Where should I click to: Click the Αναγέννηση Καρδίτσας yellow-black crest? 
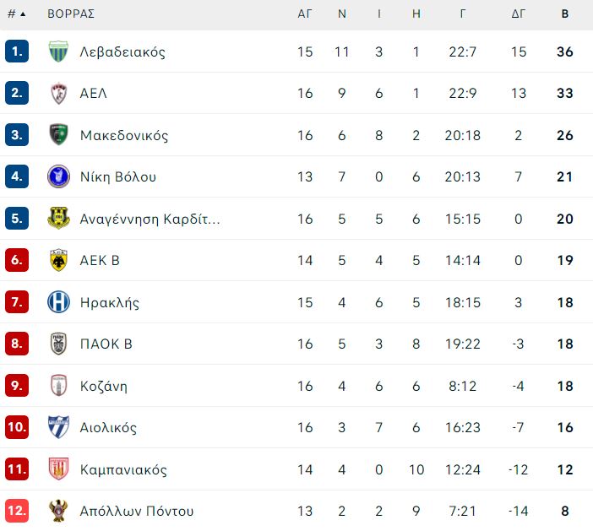click(58, 218)
